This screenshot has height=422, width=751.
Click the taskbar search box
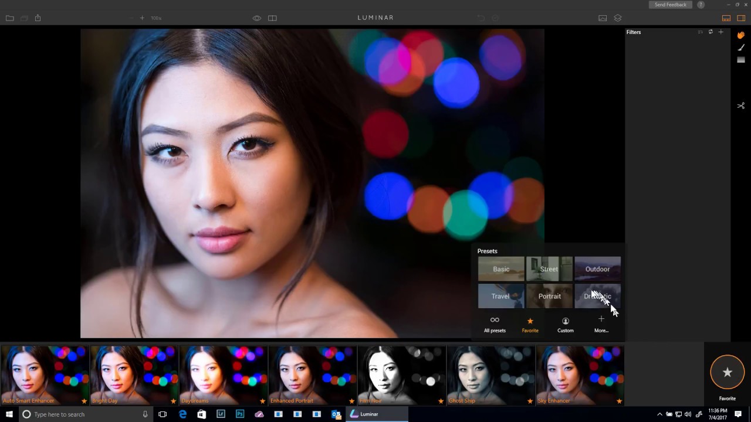pos(86,414)
